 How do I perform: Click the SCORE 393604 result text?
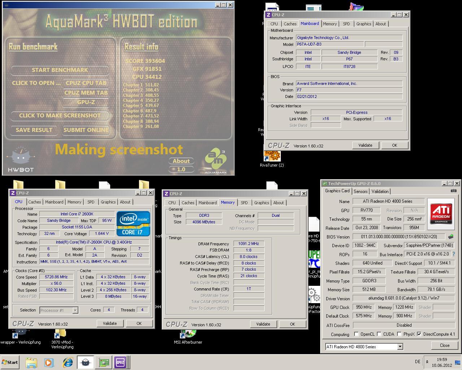click(145, 61)
